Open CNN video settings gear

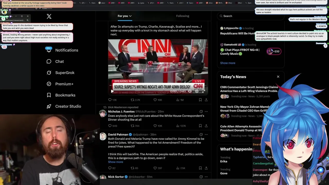[x=197, y=91]
